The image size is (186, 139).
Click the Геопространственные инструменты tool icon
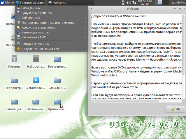pyautogui.click(x=18, y=23)
